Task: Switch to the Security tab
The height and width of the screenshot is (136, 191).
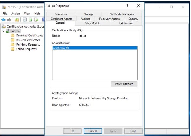Action: [x=133, y=19]
